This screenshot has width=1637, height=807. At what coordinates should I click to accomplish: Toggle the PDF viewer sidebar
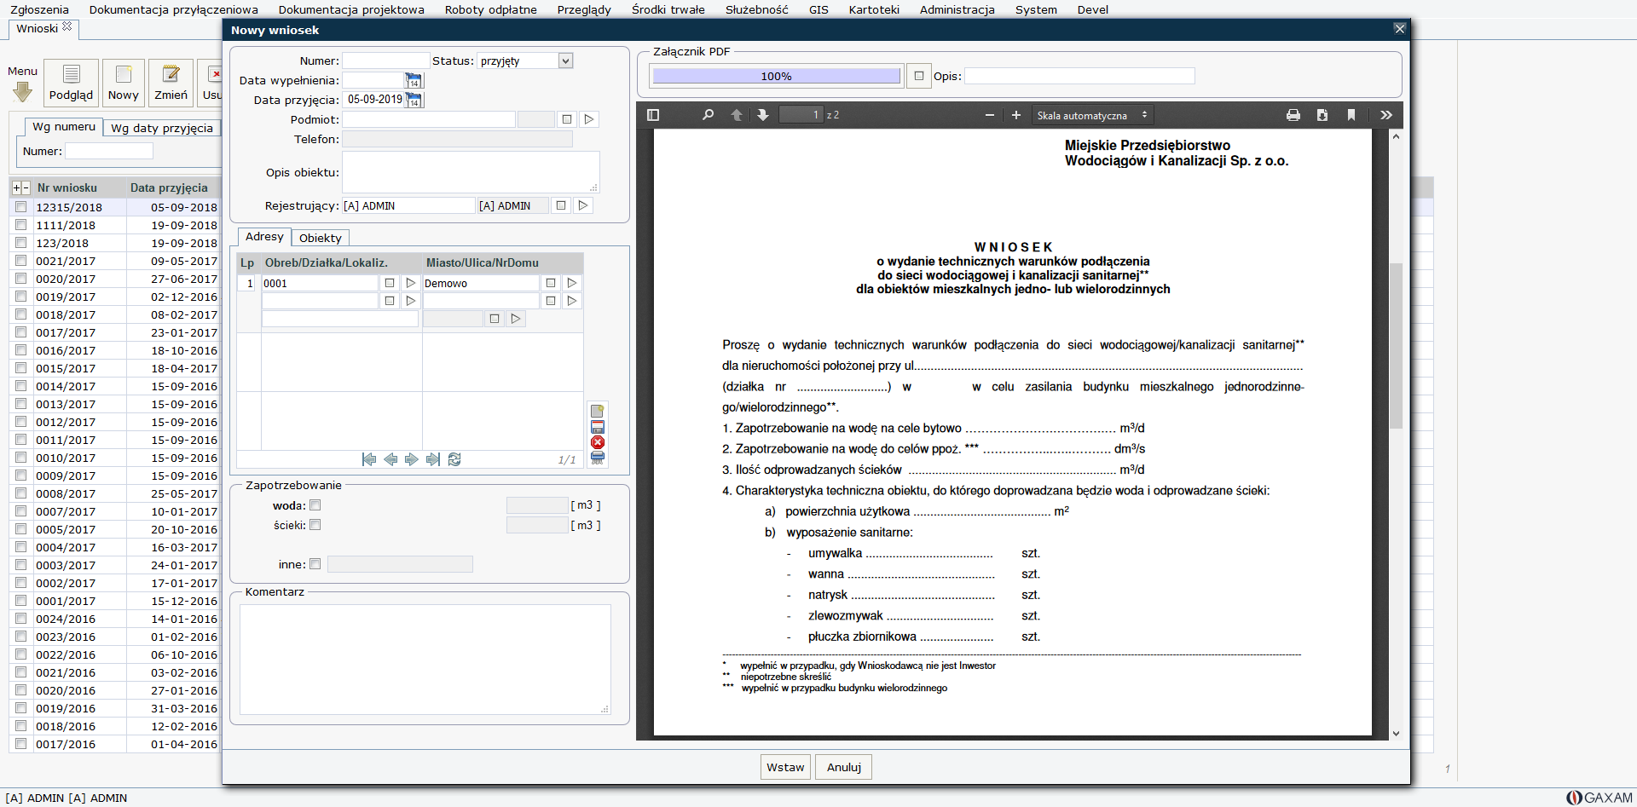[653, 115]
